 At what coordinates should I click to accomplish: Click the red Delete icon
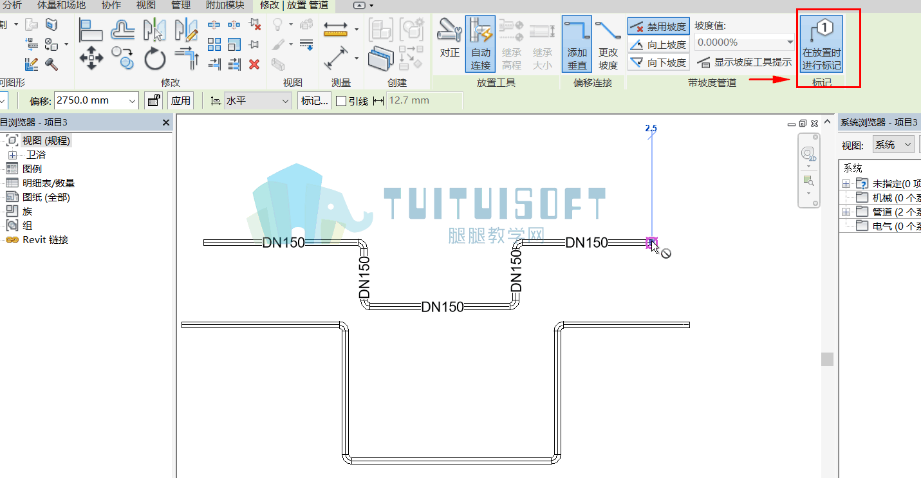click(x=254, y=64)
